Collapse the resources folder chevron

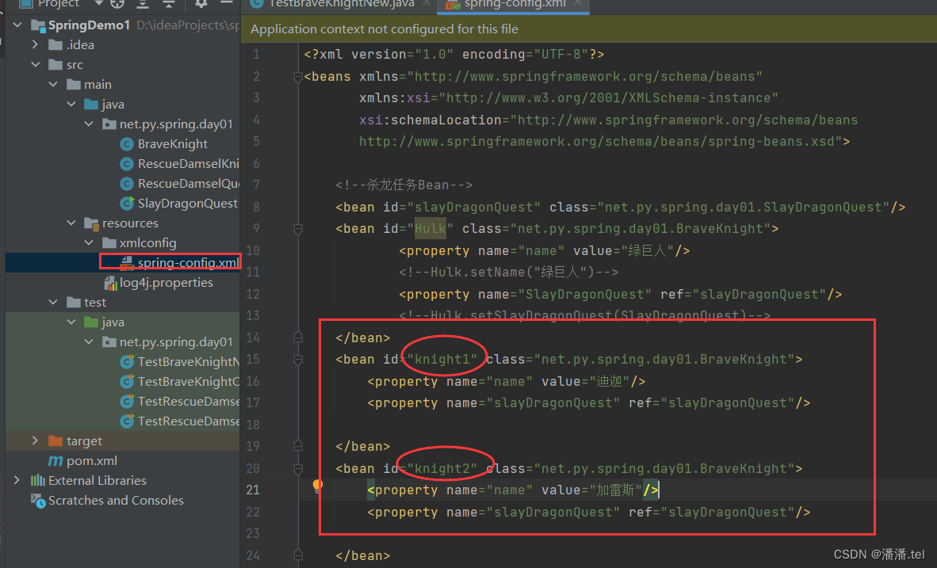[71, 223]
